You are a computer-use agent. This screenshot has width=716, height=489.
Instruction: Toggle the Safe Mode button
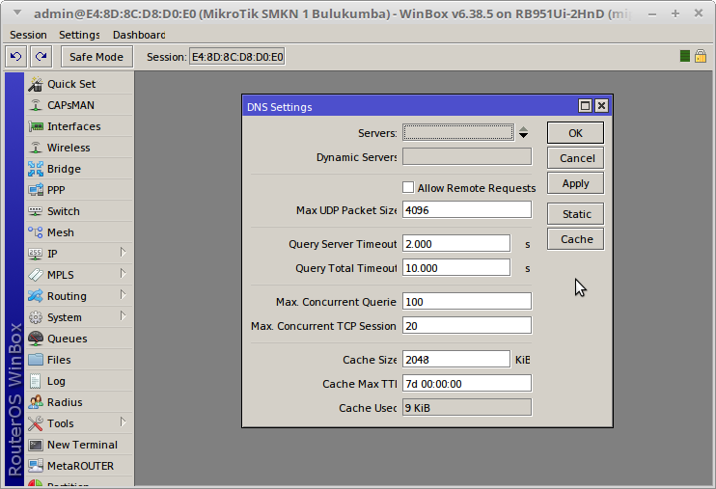point(96,57)
